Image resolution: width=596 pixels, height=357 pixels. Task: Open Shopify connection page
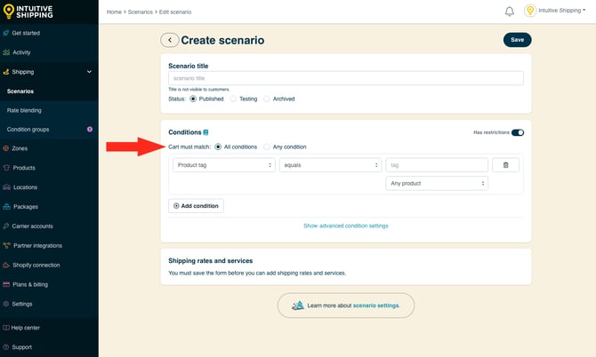tap(36, 265)
